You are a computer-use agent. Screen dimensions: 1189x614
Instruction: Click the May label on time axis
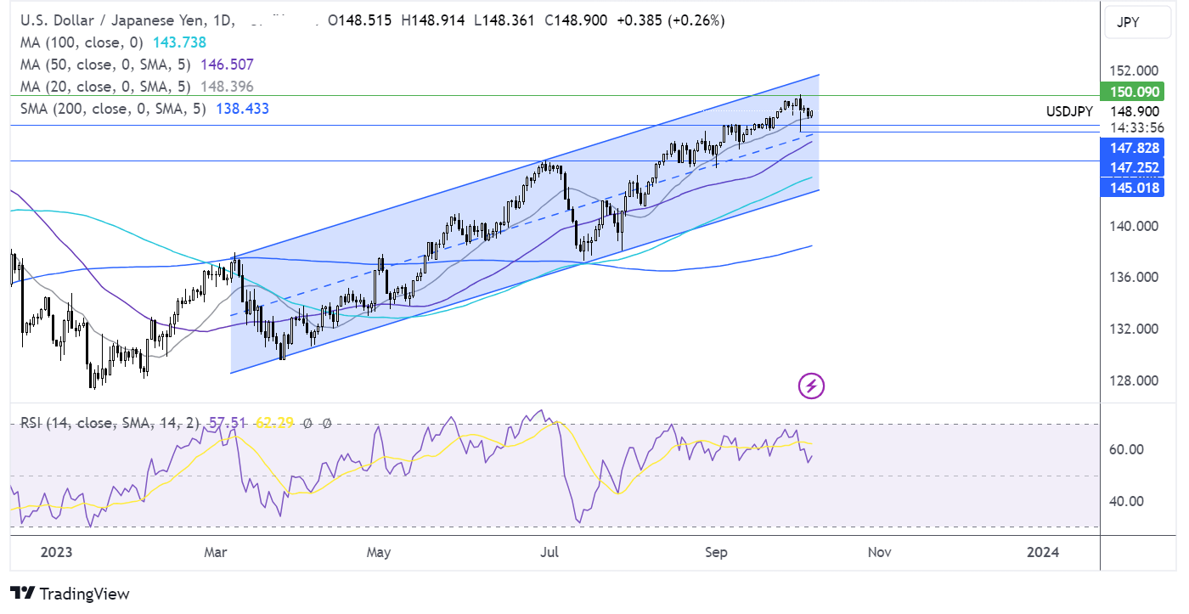[x=379, y=553]
